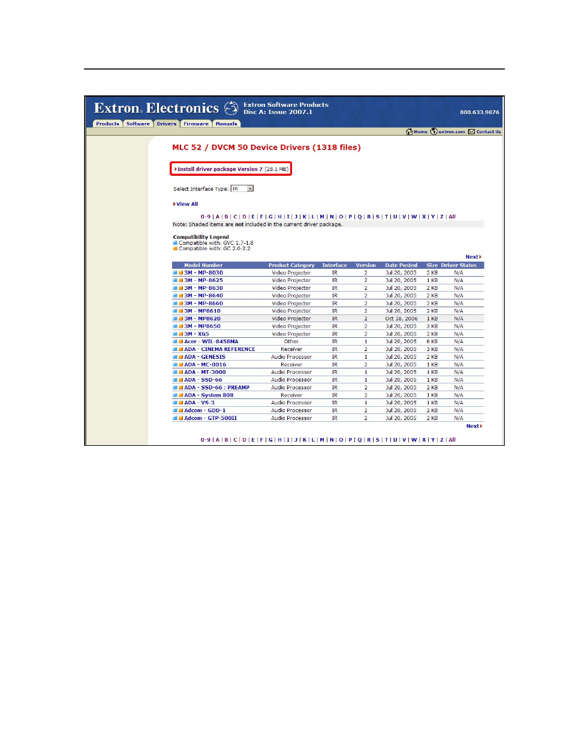Click letter S in top alphabet index
The image size is (572, 741).
point(378,217)
